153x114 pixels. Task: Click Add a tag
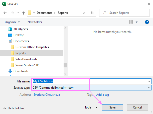tap(102, 95)
